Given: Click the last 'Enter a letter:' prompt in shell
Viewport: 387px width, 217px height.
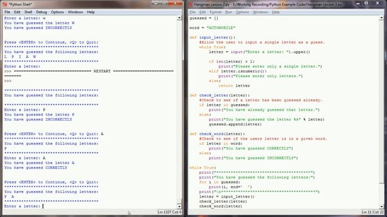Looking at the screenshot, I should coord(22,206).
